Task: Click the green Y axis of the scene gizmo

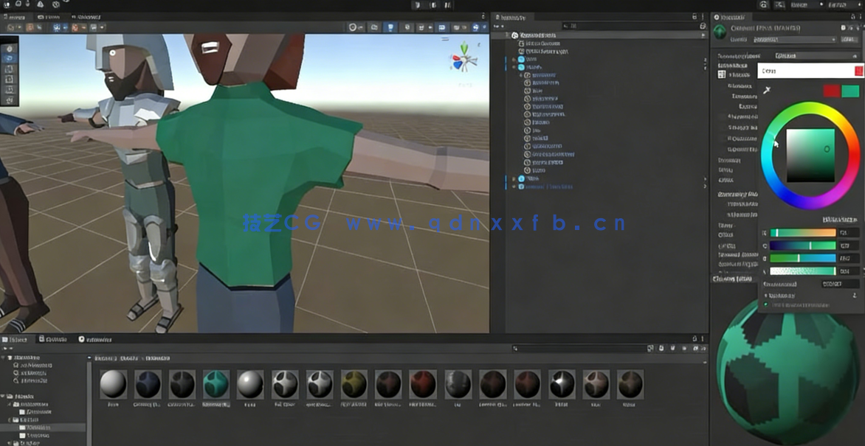Action: tap(464, 47)
